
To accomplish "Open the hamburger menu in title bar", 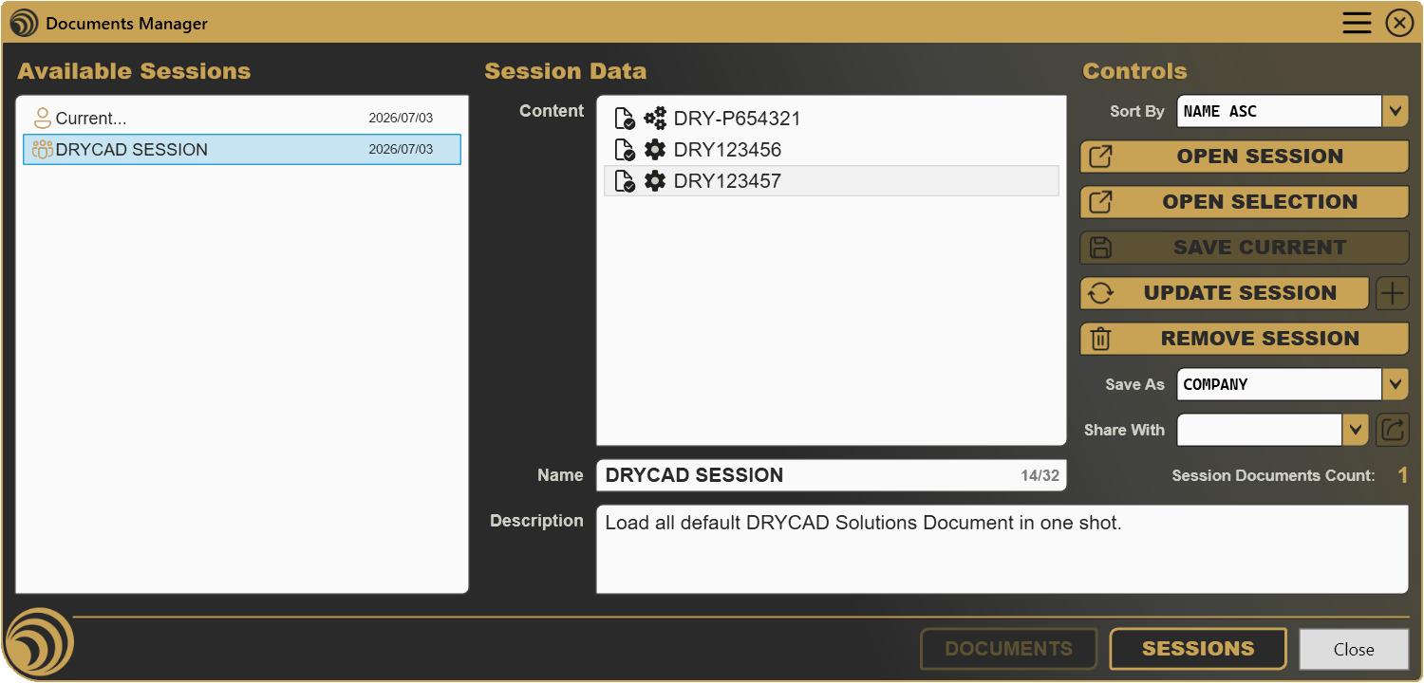I will 1357,23.
